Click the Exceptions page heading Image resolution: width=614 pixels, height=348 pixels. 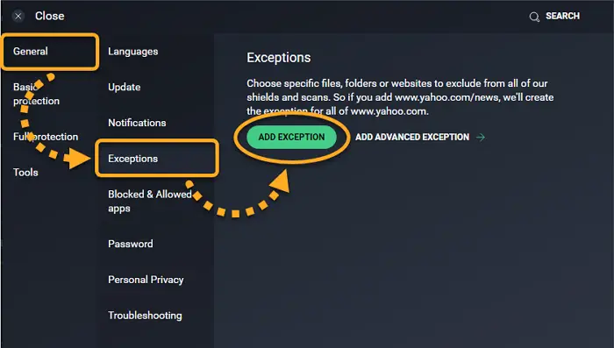tap(278, 58)
